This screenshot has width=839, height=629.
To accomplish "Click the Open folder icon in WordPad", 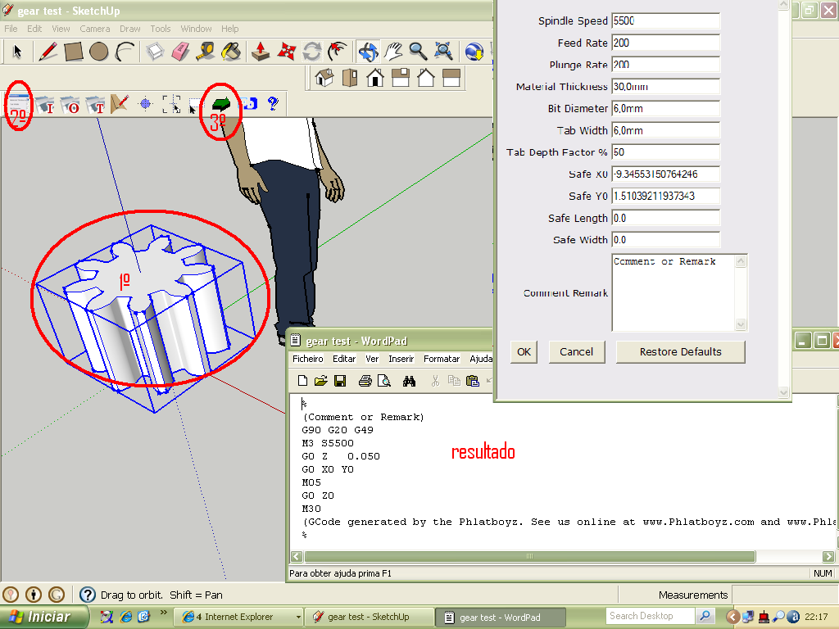I will [321, 381].
